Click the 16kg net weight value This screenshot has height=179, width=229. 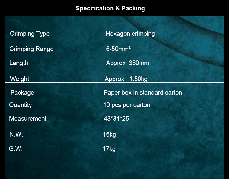pyautogui.click(x=109, y=134)
